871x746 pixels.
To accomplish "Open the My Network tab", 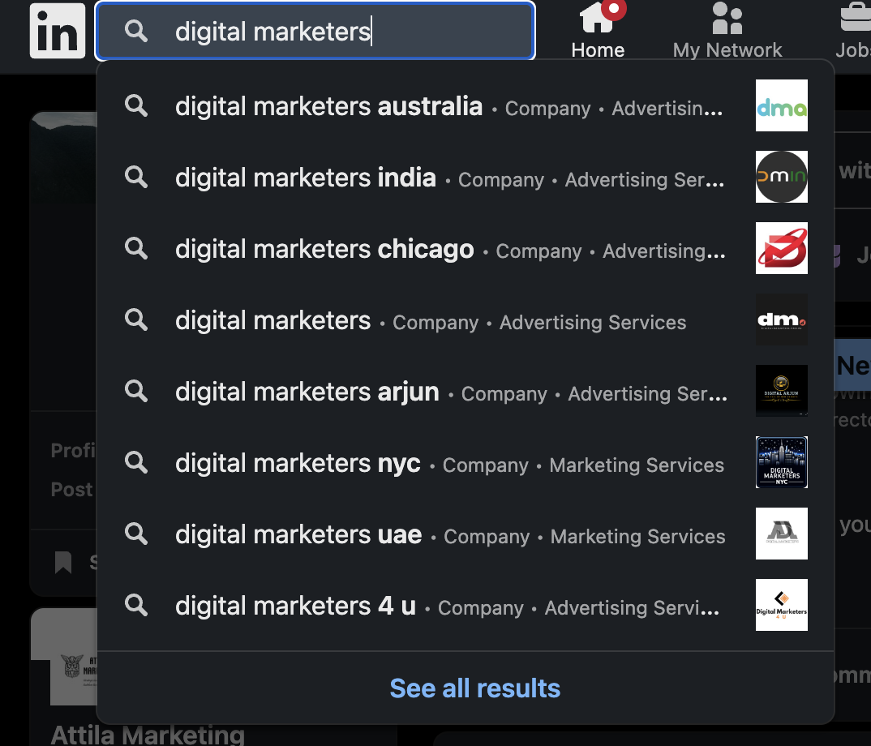I will (727, 31).
